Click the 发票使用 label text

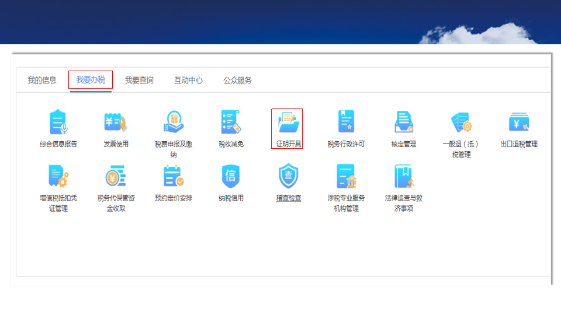point(116,144)
